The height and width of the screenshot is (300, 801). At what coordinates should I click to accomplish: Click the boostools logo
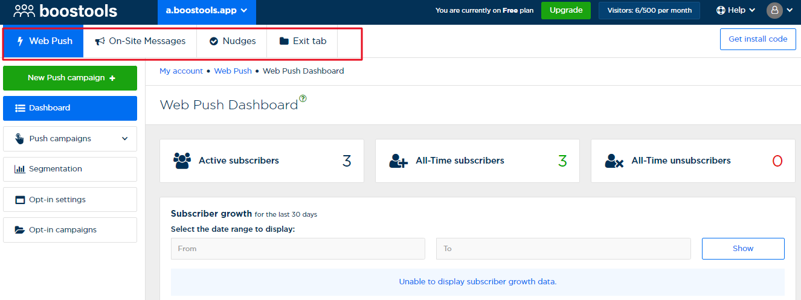tap(65, 10)
